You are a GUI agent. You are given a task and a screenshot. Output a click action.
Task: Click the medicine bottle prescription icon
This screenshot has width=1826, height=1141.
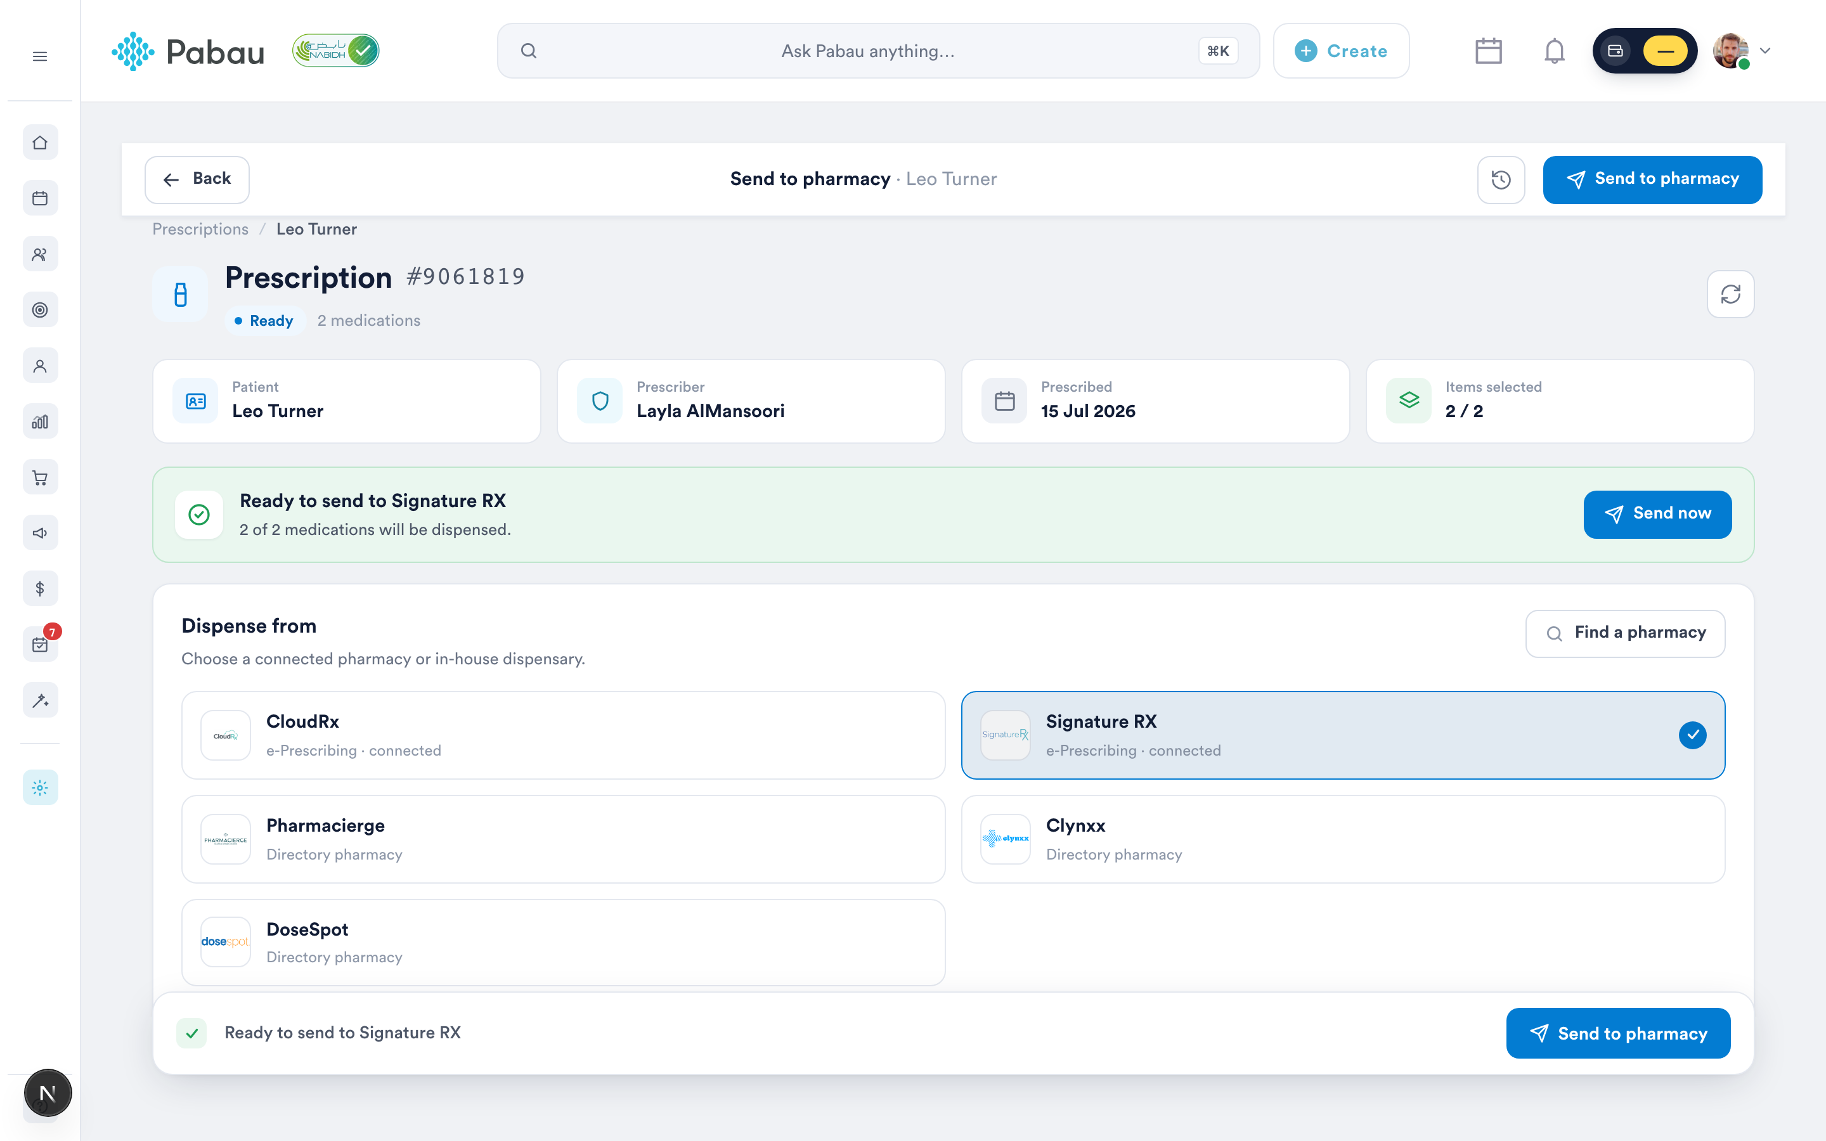(180, 294)
